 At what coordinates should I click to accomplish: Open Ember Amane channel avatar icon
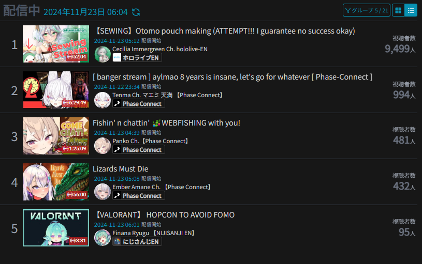pyautogui.click(x=103, y=192)
